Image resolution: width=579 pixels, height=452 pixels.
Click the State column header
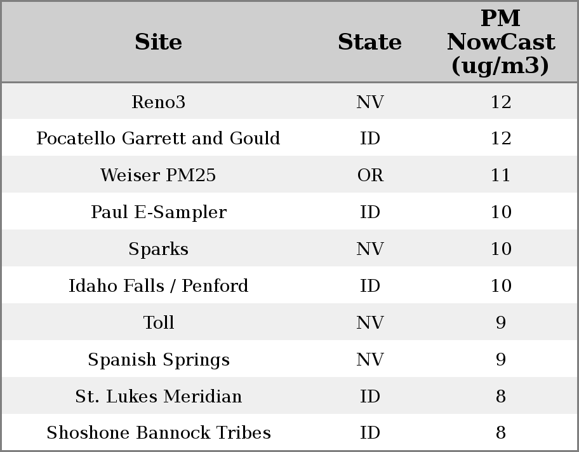click(x=369, y=42)
